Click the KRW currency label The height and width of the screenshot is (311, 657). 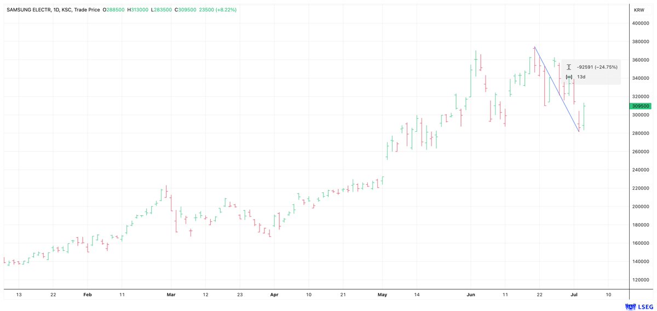tap(638, 10)
